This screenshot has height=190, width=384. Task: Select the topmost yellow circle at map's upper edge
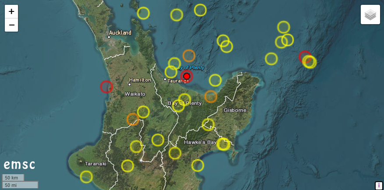(x=200, y=10)
